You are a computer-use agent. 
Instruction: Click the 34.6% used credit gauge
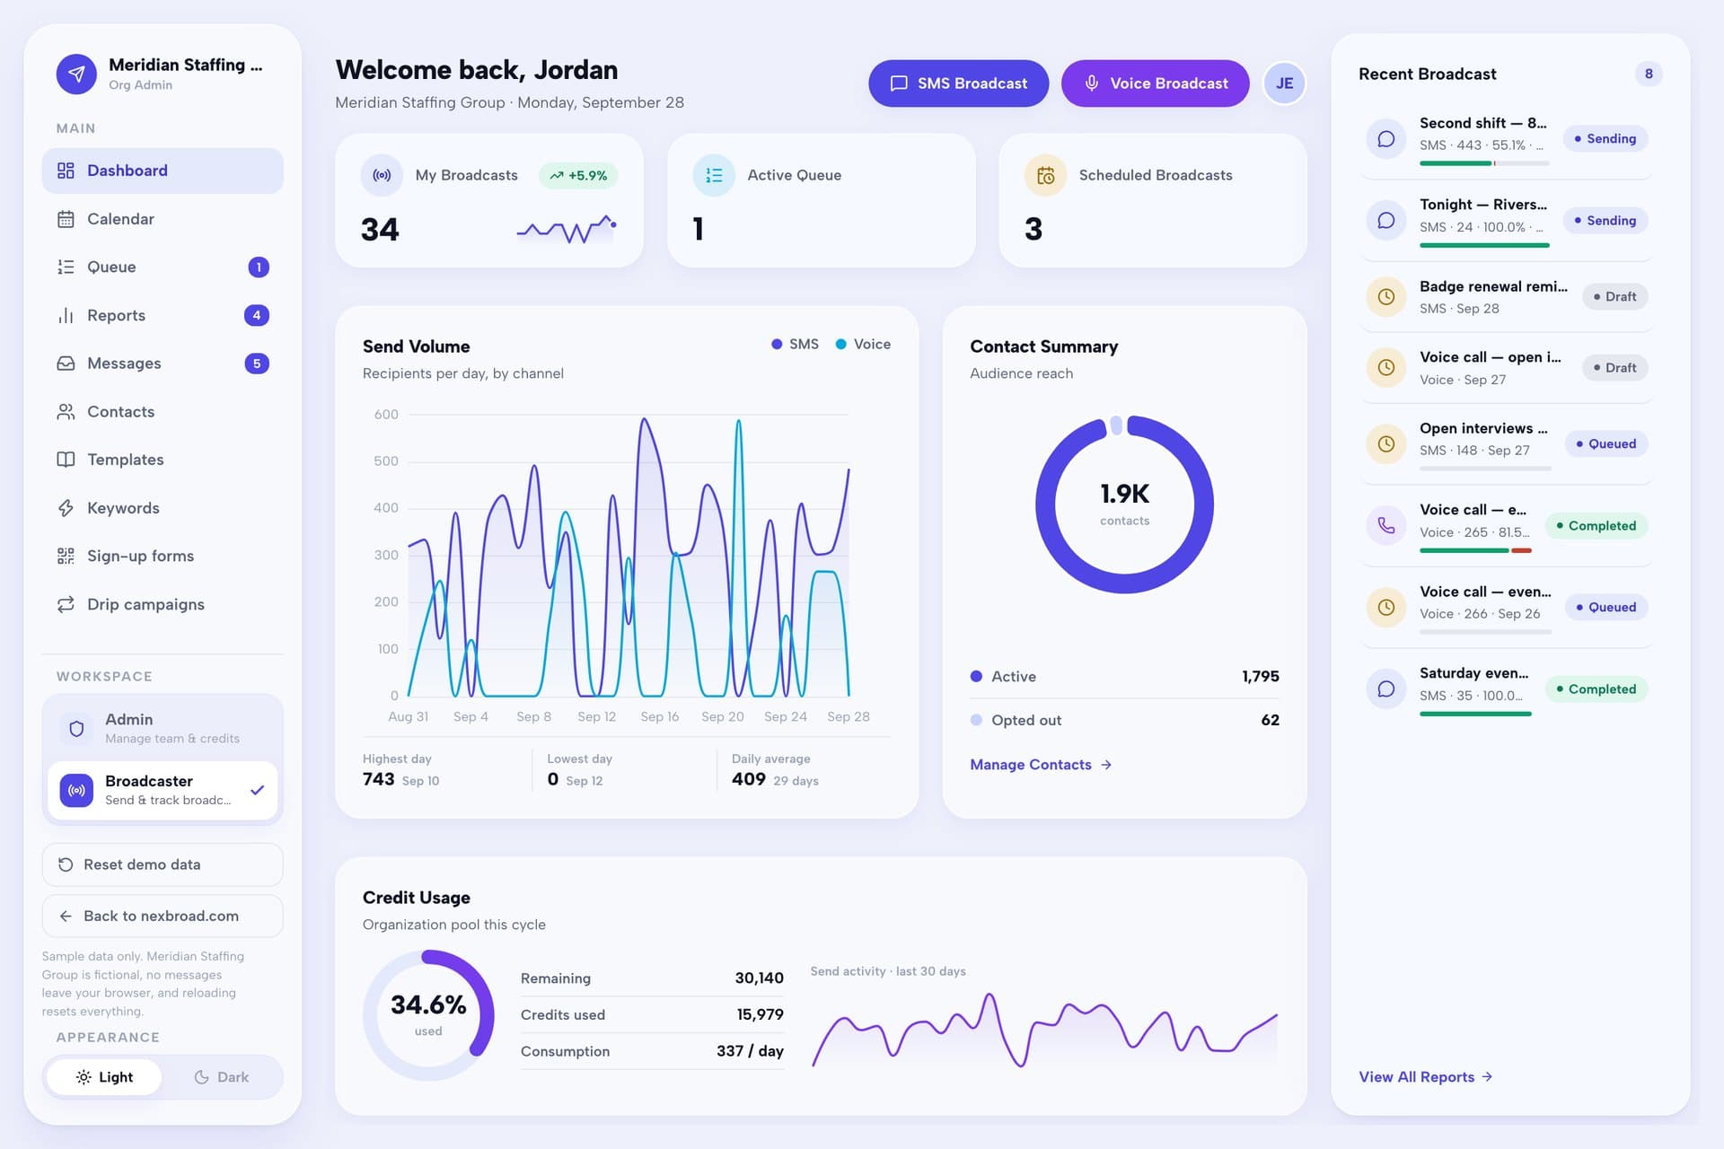(428, 1014)
